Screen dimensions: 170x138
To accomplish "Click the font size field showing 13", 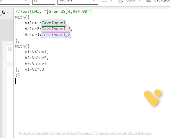I will [44, 2].
